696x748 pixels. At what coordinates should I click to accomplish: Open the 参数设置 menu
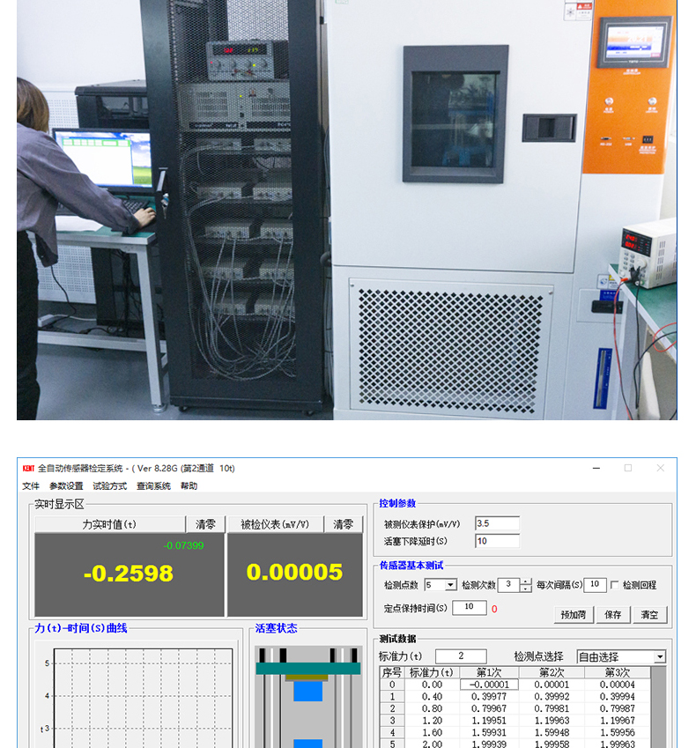pos(66,486)
